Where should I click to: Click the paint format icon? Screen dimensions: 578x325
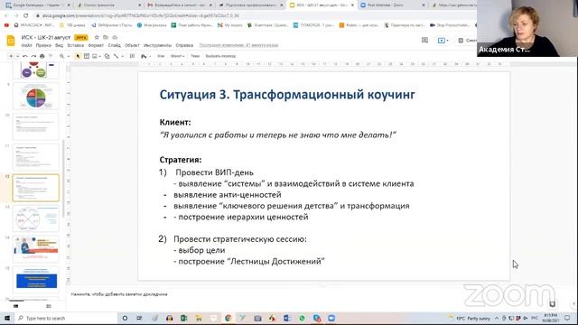tap(51, 56)
